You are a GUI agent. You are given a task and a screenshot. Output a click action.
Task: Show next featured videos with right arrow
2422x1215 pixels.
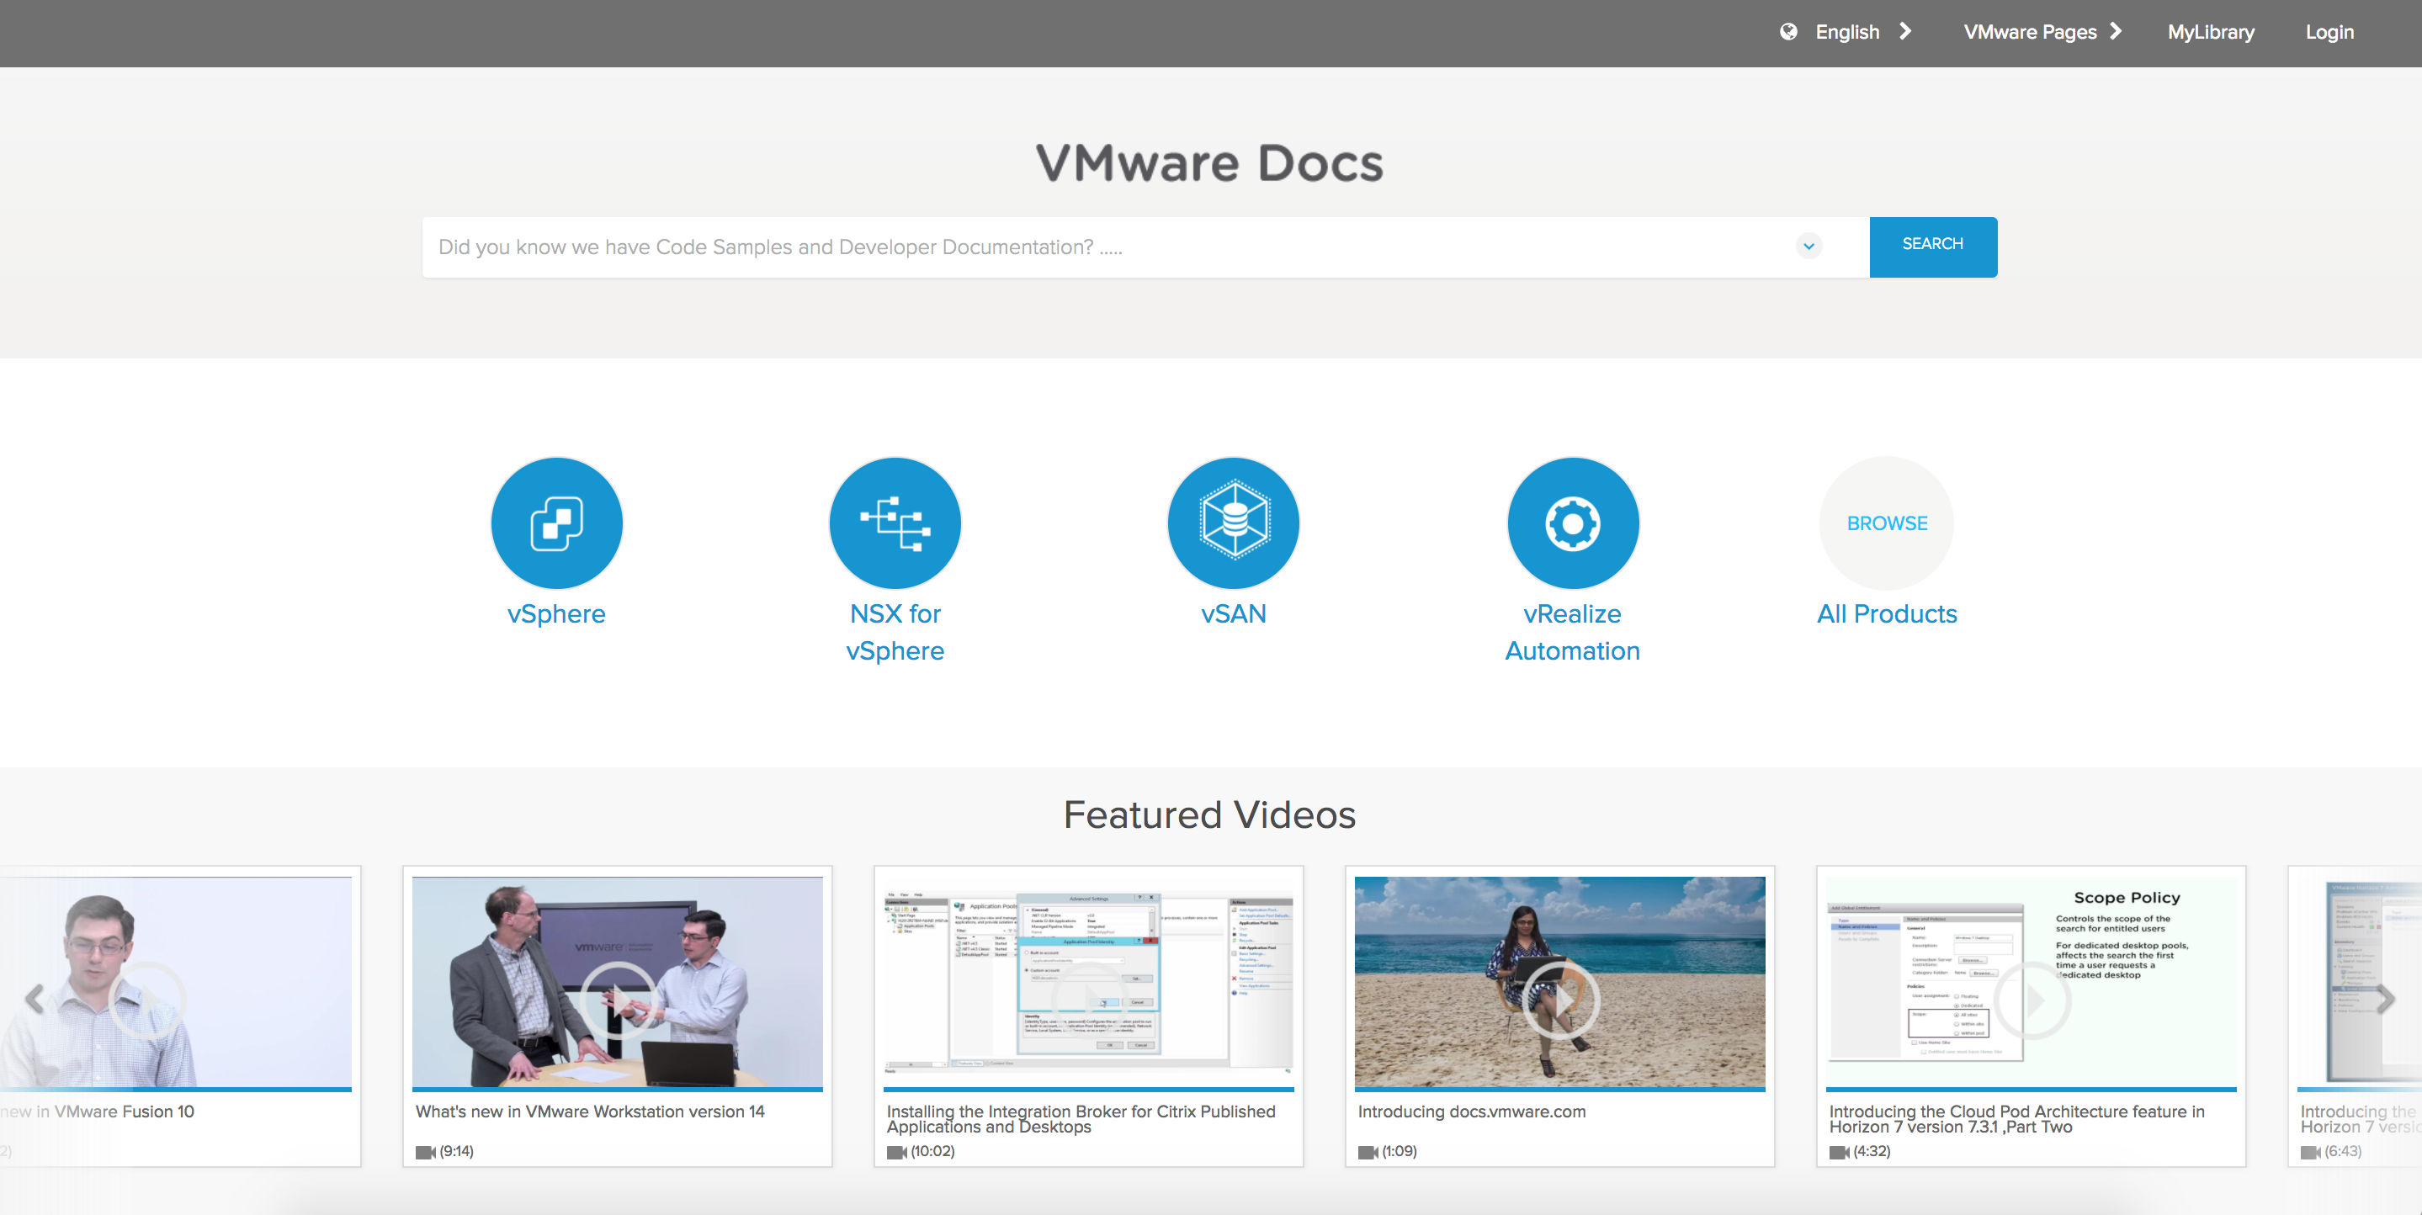pyautogui.click(x=2385, y=999)
